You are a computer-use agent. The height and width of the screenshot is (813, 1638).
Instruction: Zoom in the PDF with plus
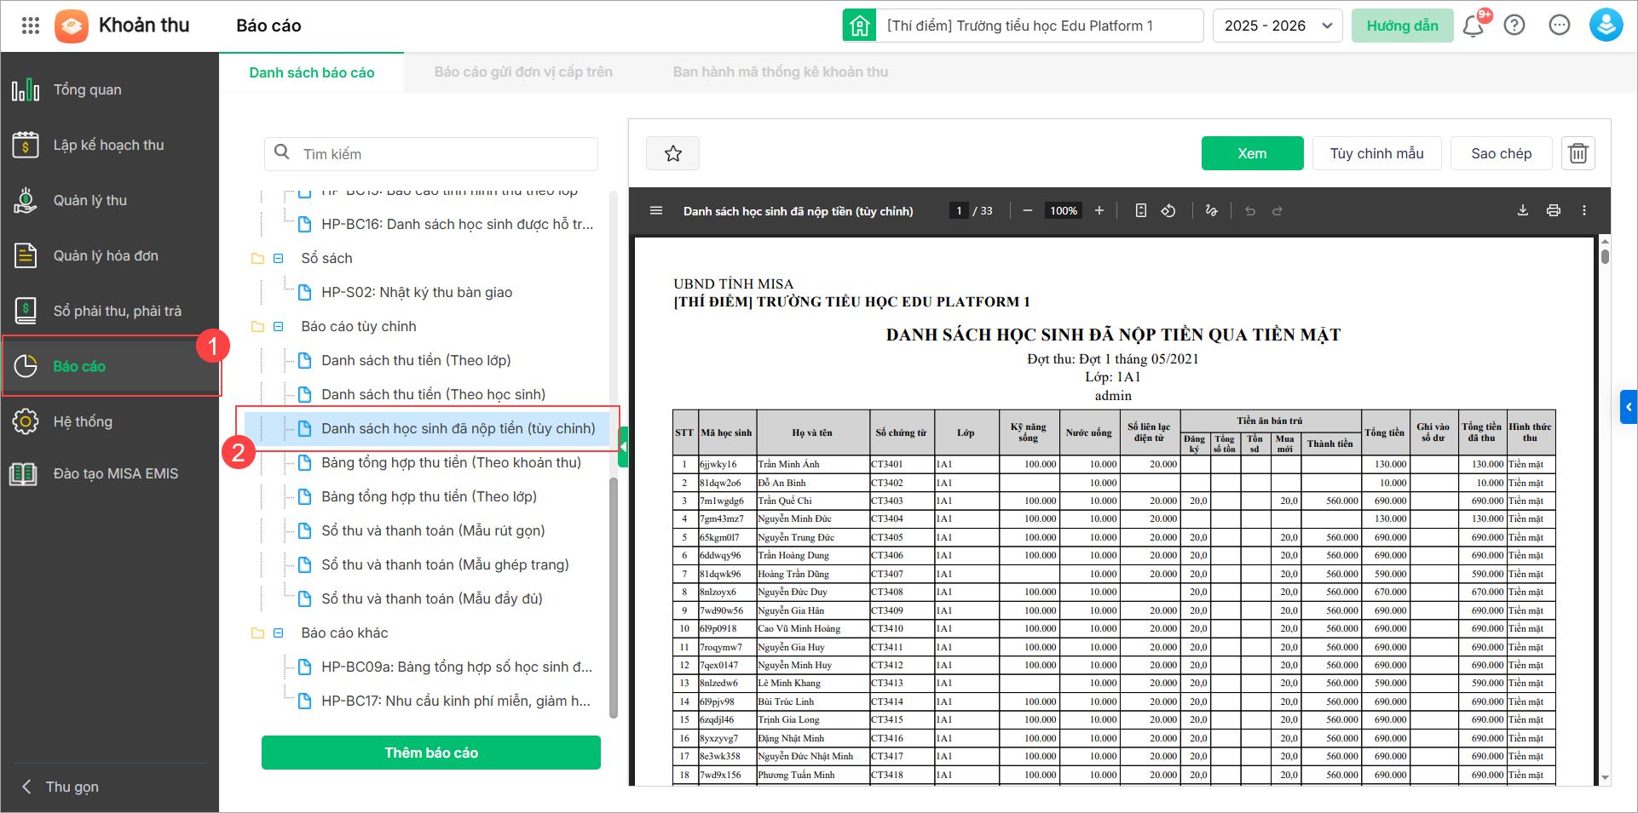[1099, 210]
